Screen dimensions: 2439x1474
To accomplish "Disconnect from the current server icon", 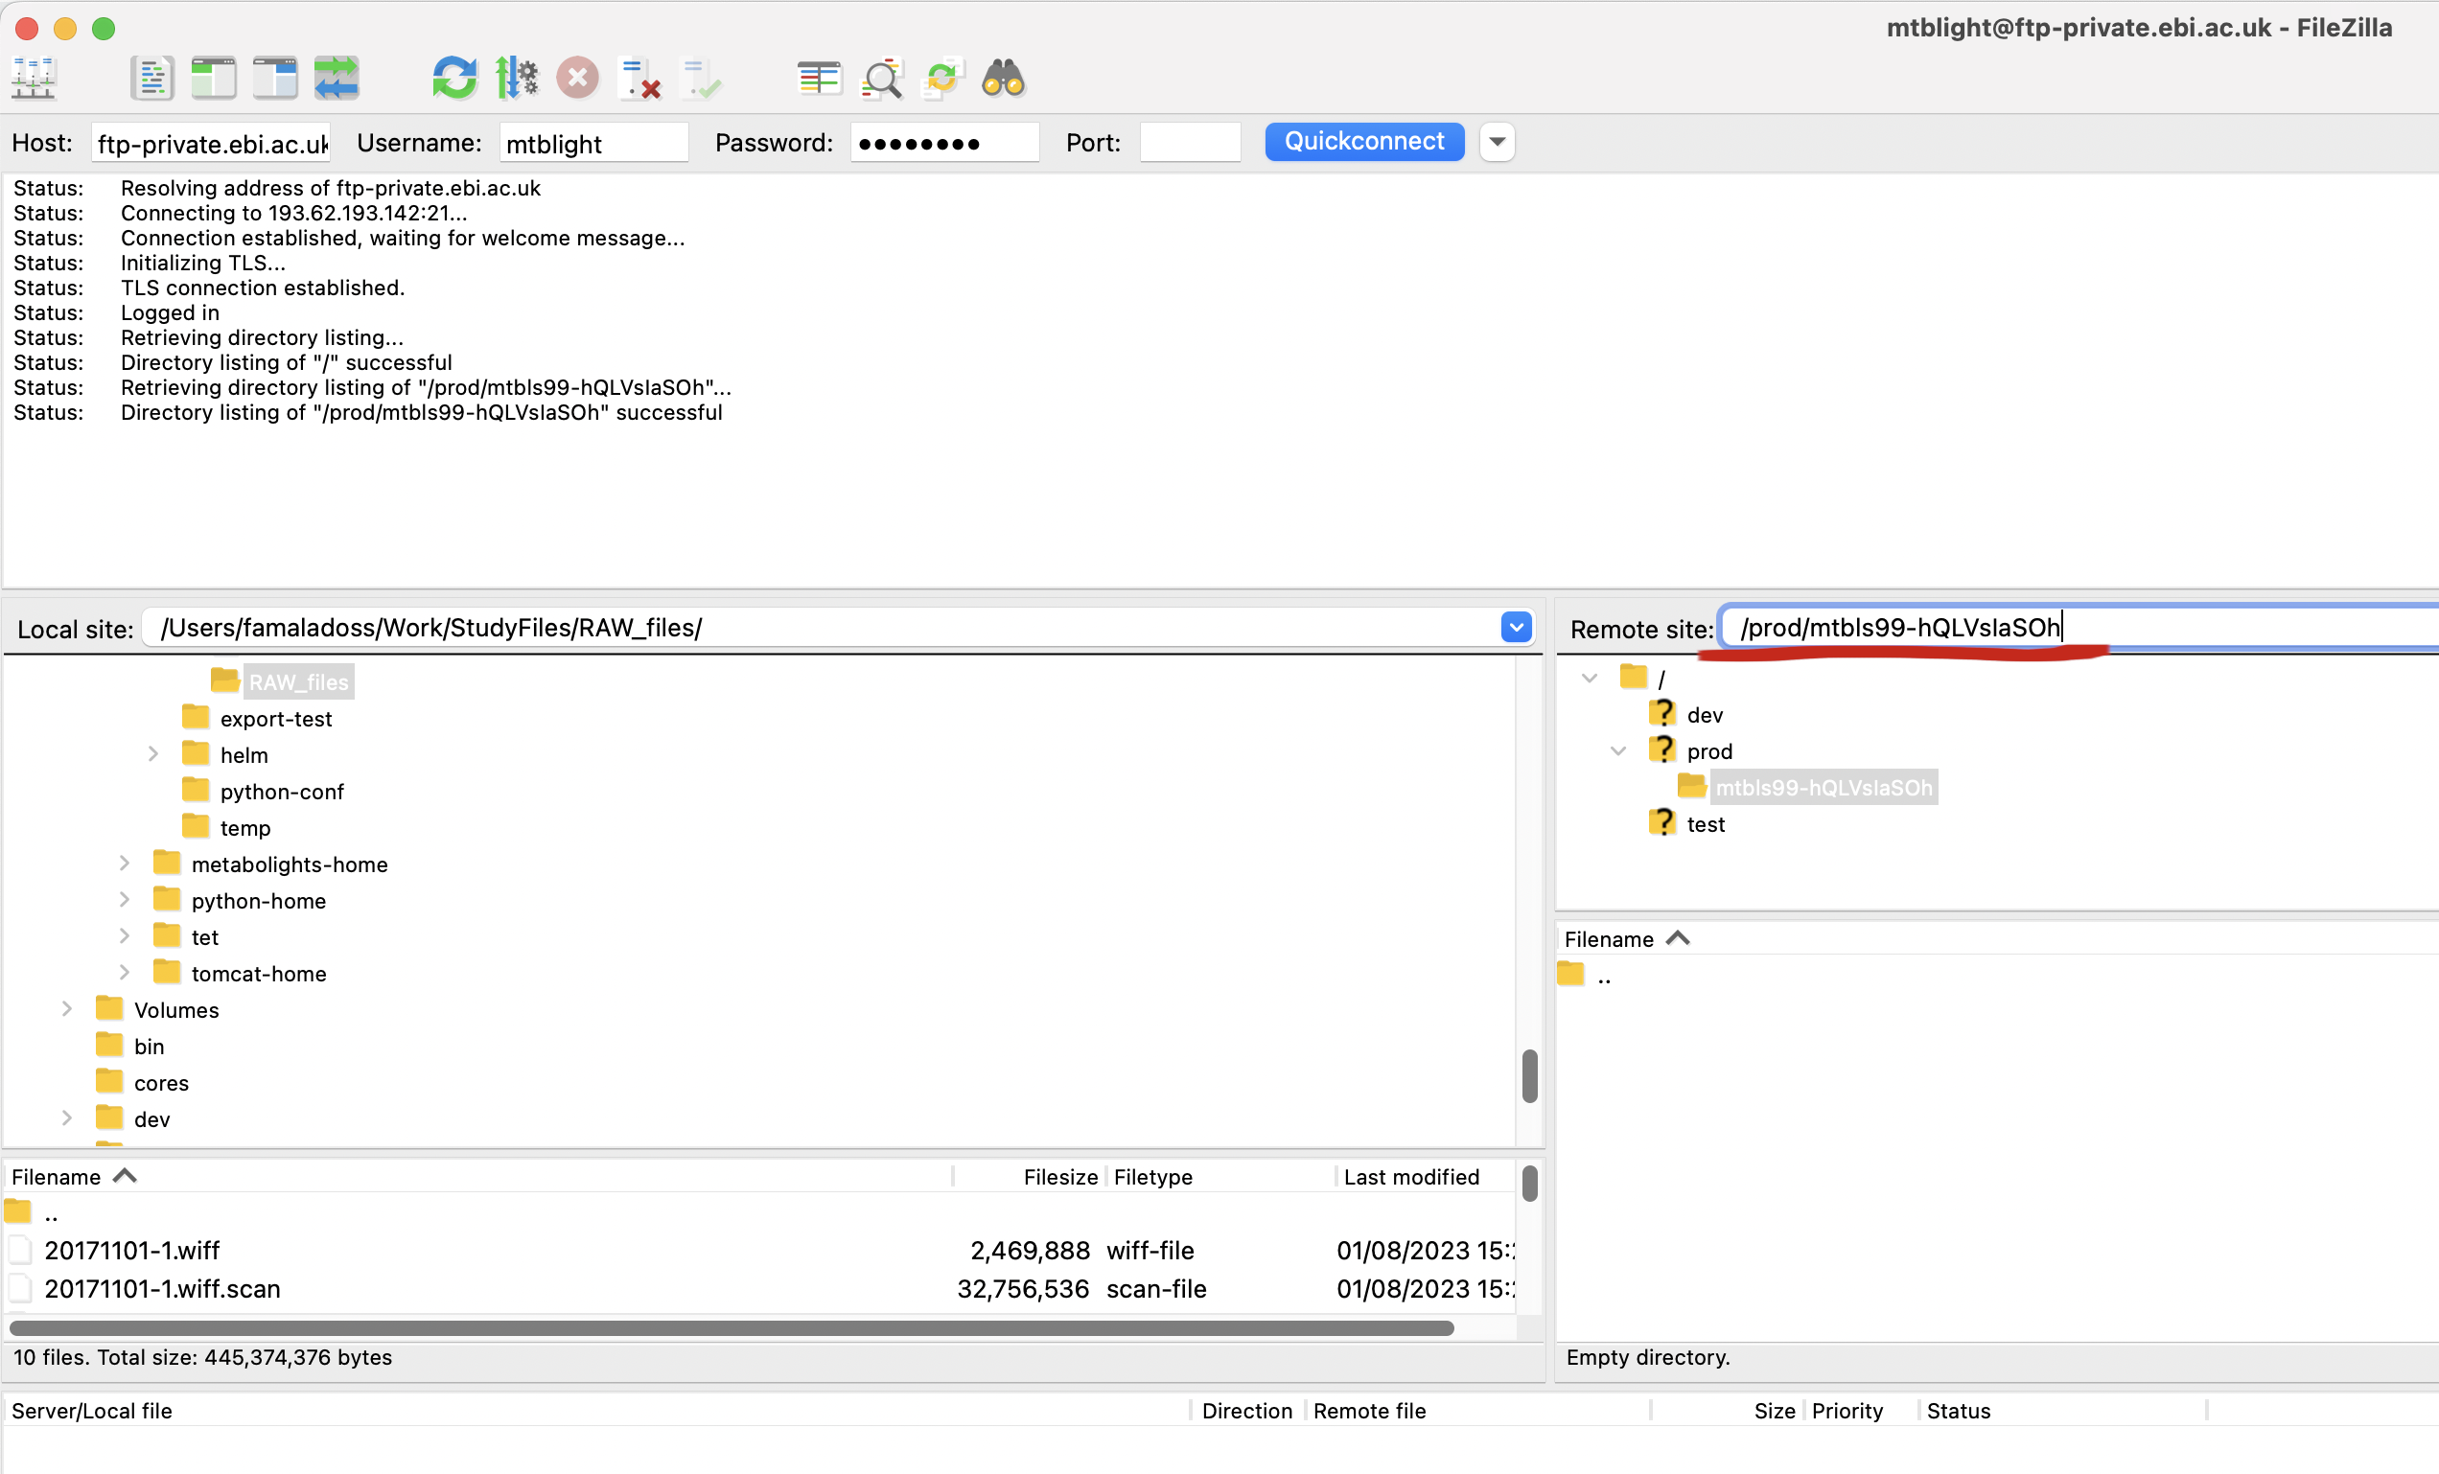I will pos(639,79).
